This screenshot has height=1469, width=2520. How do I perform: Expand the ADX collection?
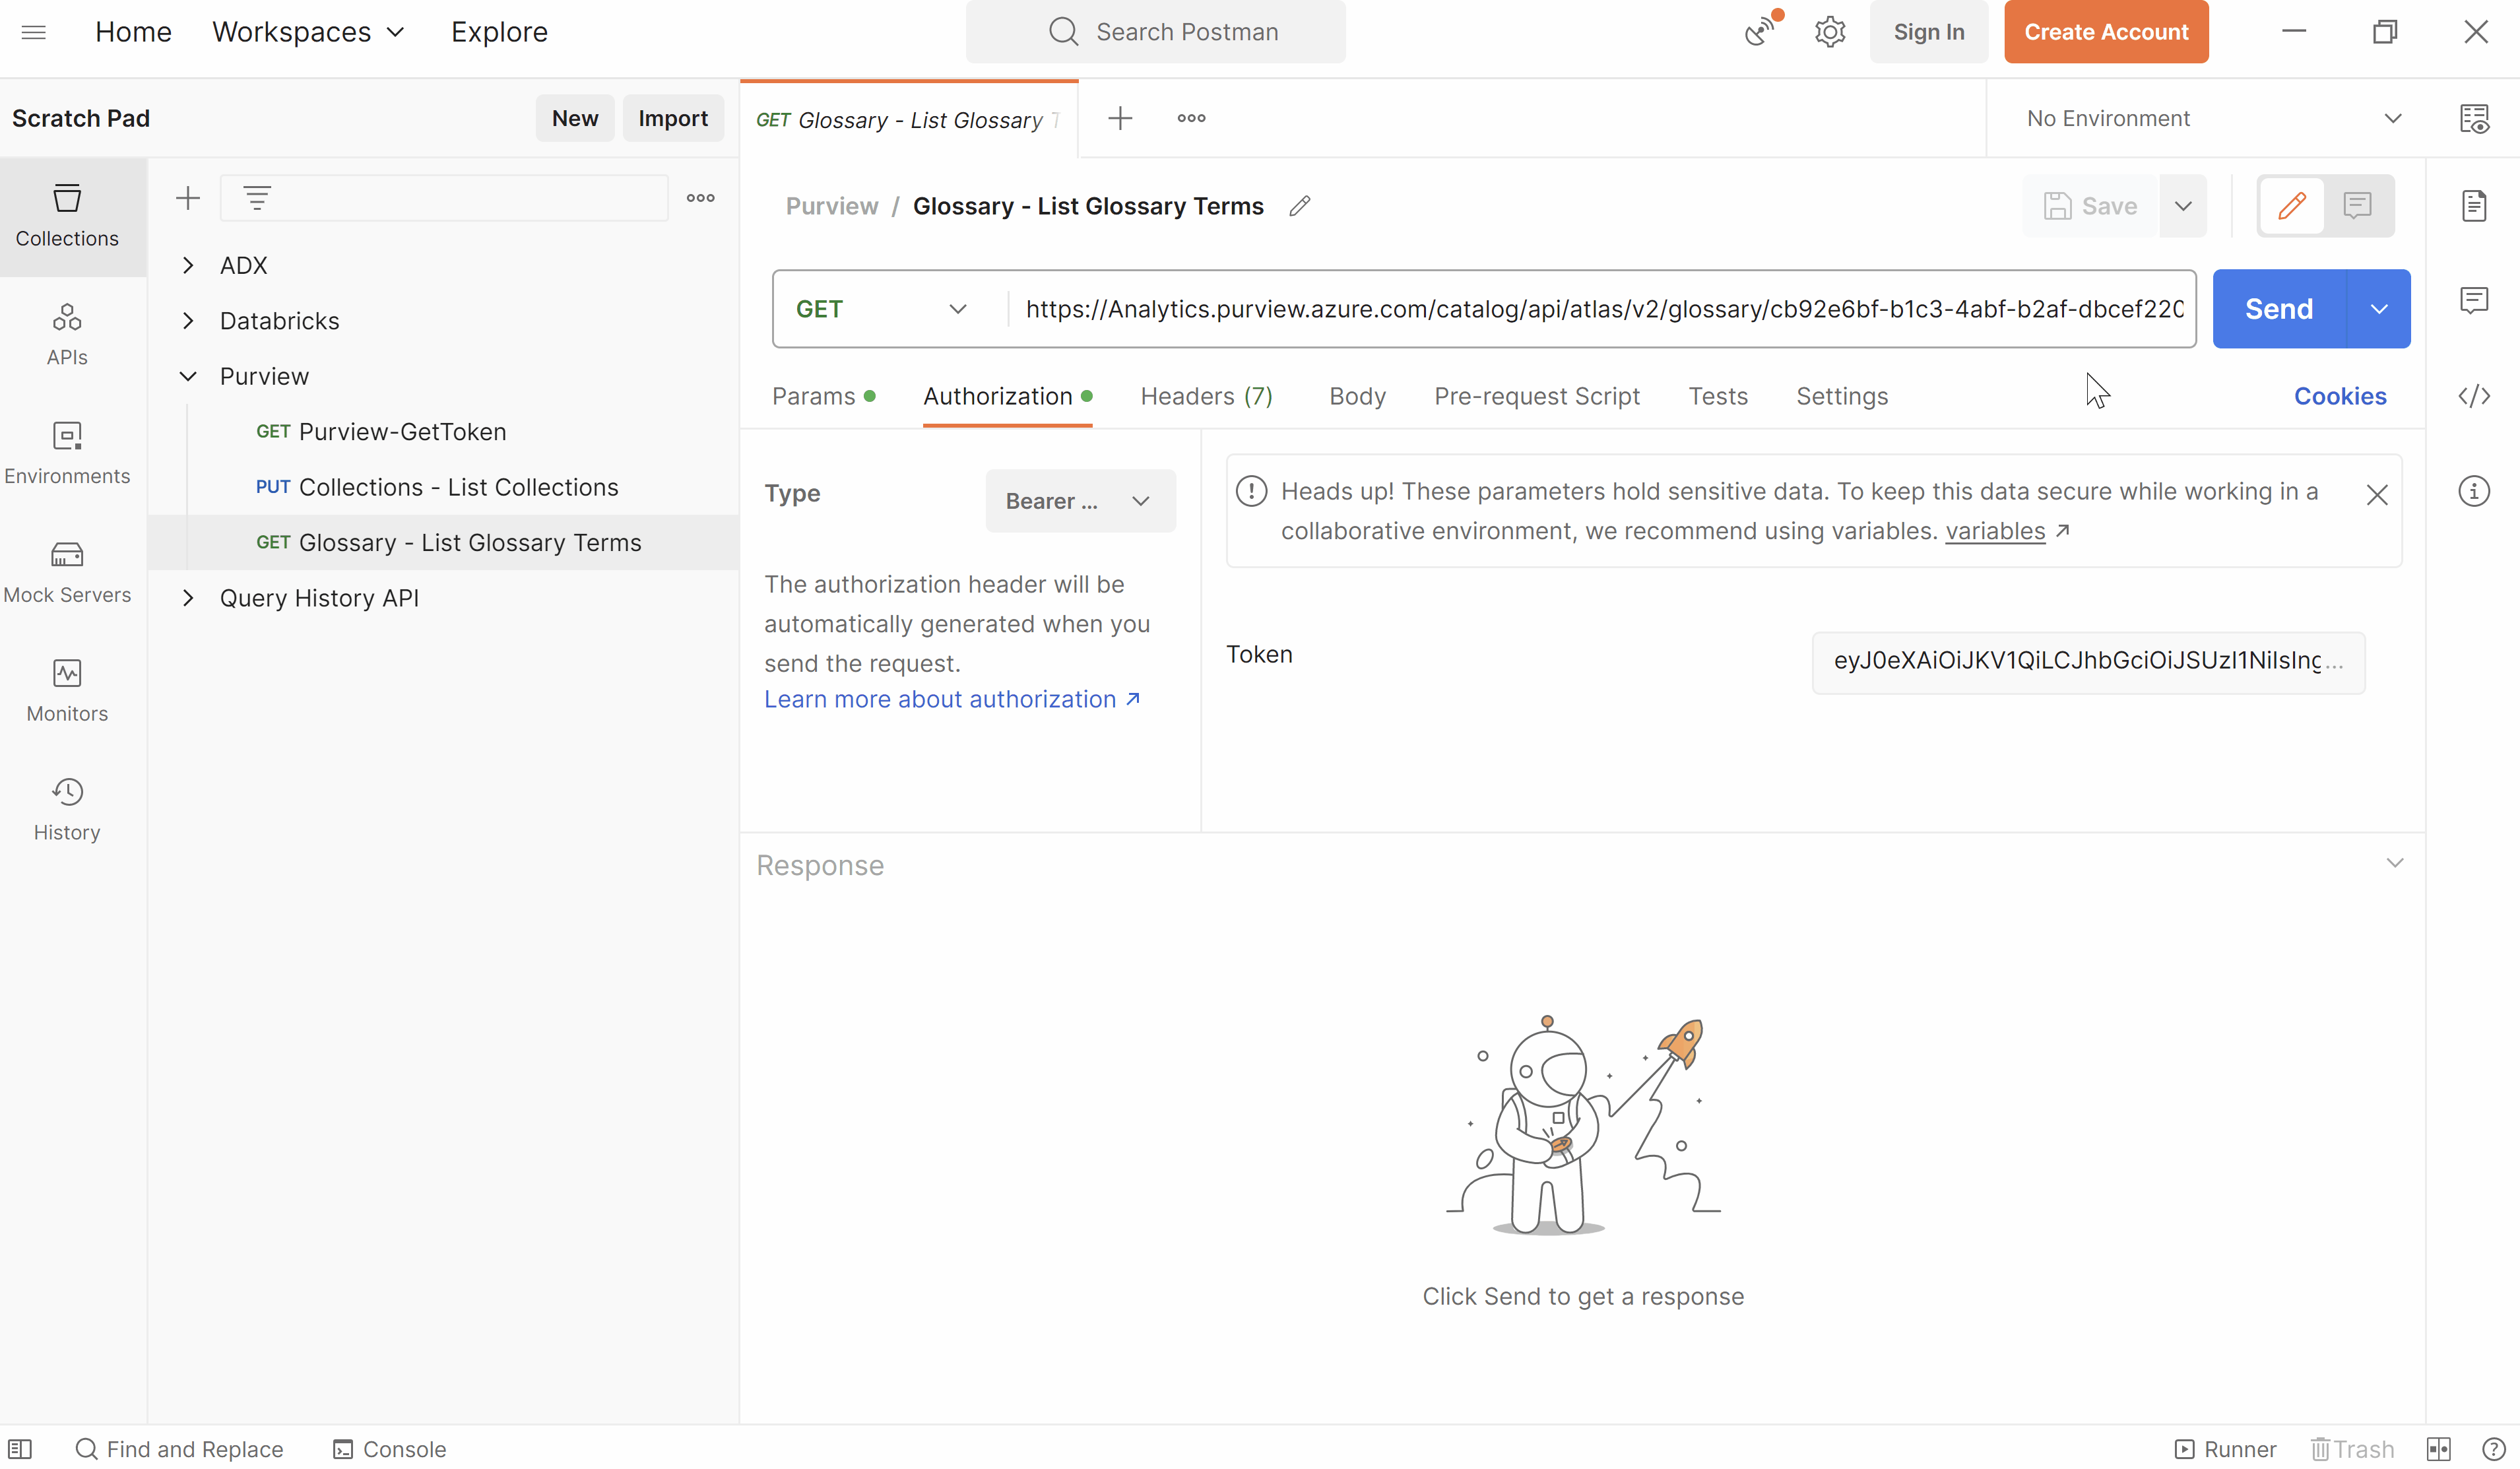[188, 265]
